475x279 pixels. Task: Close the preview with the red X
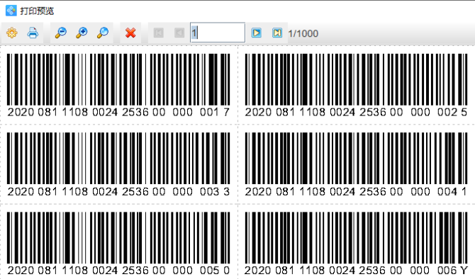130,33
